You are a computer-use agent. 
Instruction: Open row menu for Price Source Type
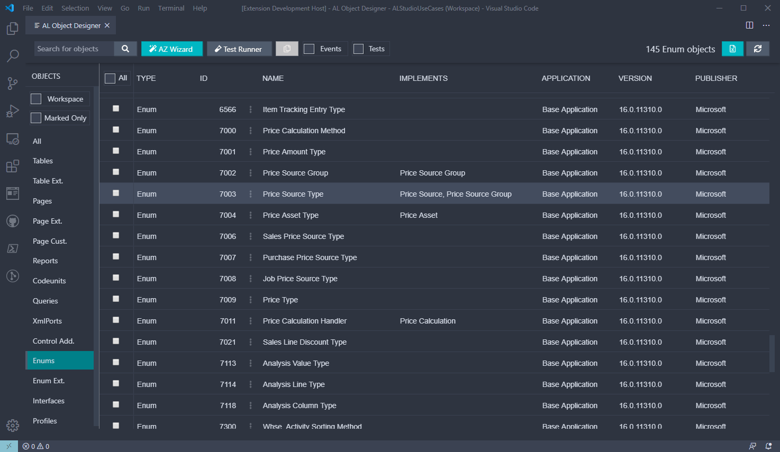[251, 194]
